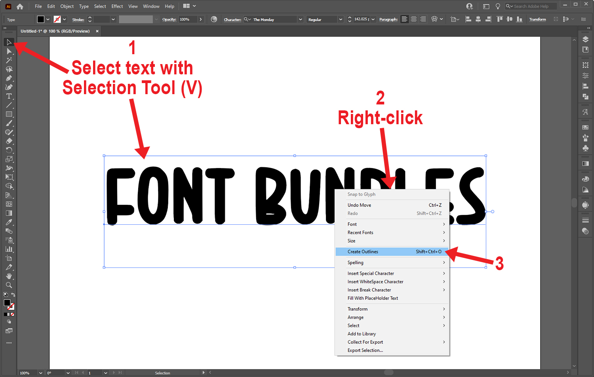Image resolution: width=594 pixels, height=377 pixels.
Task: Select the Rectangle tool
Action: point(9,114)
